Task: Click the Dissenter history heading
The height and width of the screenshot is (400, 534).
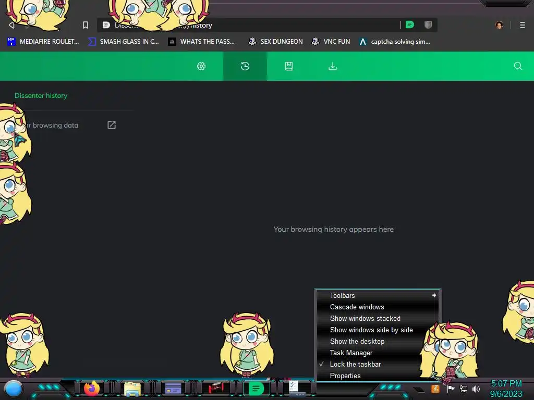Action: click(41, 96)
